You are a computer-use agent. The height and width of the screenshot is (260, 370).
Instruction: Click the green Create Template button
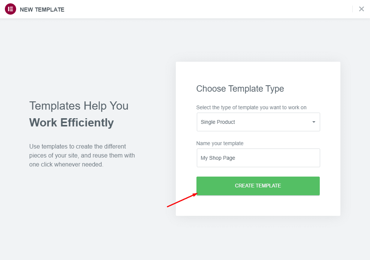pos(258,186)
